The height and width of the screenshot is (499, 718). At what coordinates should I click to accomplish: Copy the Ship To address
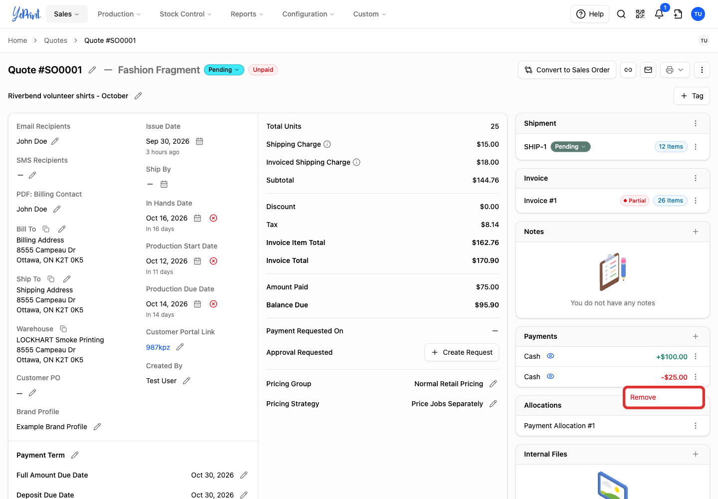point(51,279)
